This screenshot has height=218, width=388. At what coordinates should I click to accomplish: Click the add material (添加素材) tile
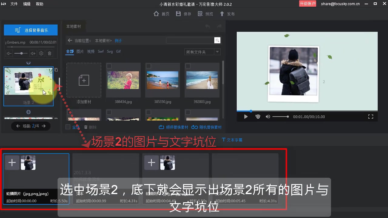(x=84, y=80)
